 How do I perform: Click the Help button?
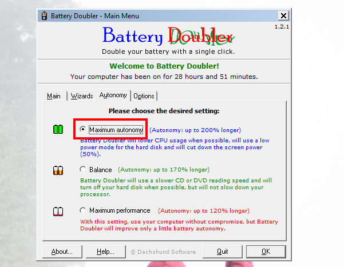pyautogui.click(x=105, y=252)
